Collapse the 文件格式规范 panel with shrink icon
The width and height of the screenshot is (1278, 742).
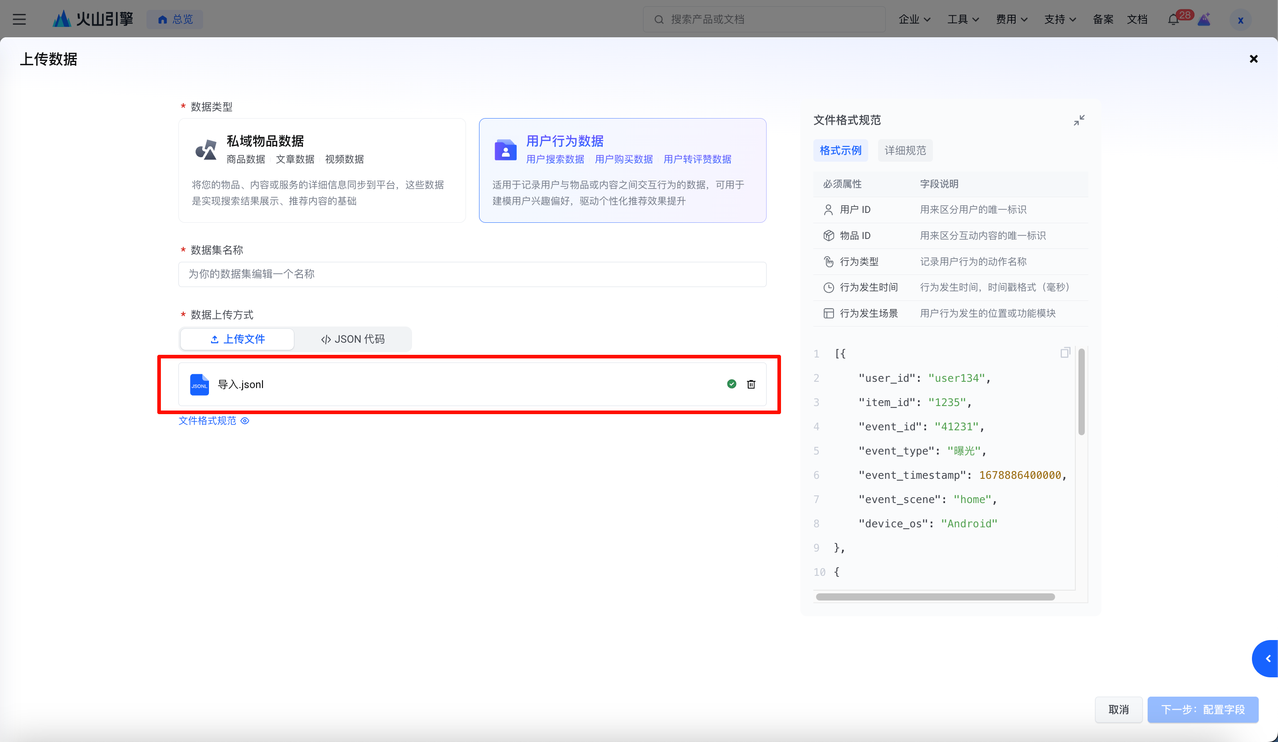pos(1079,120)
